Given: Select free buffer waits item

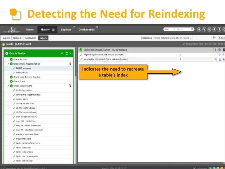Looking at the screenshot, I should click(x=23, y=139).
